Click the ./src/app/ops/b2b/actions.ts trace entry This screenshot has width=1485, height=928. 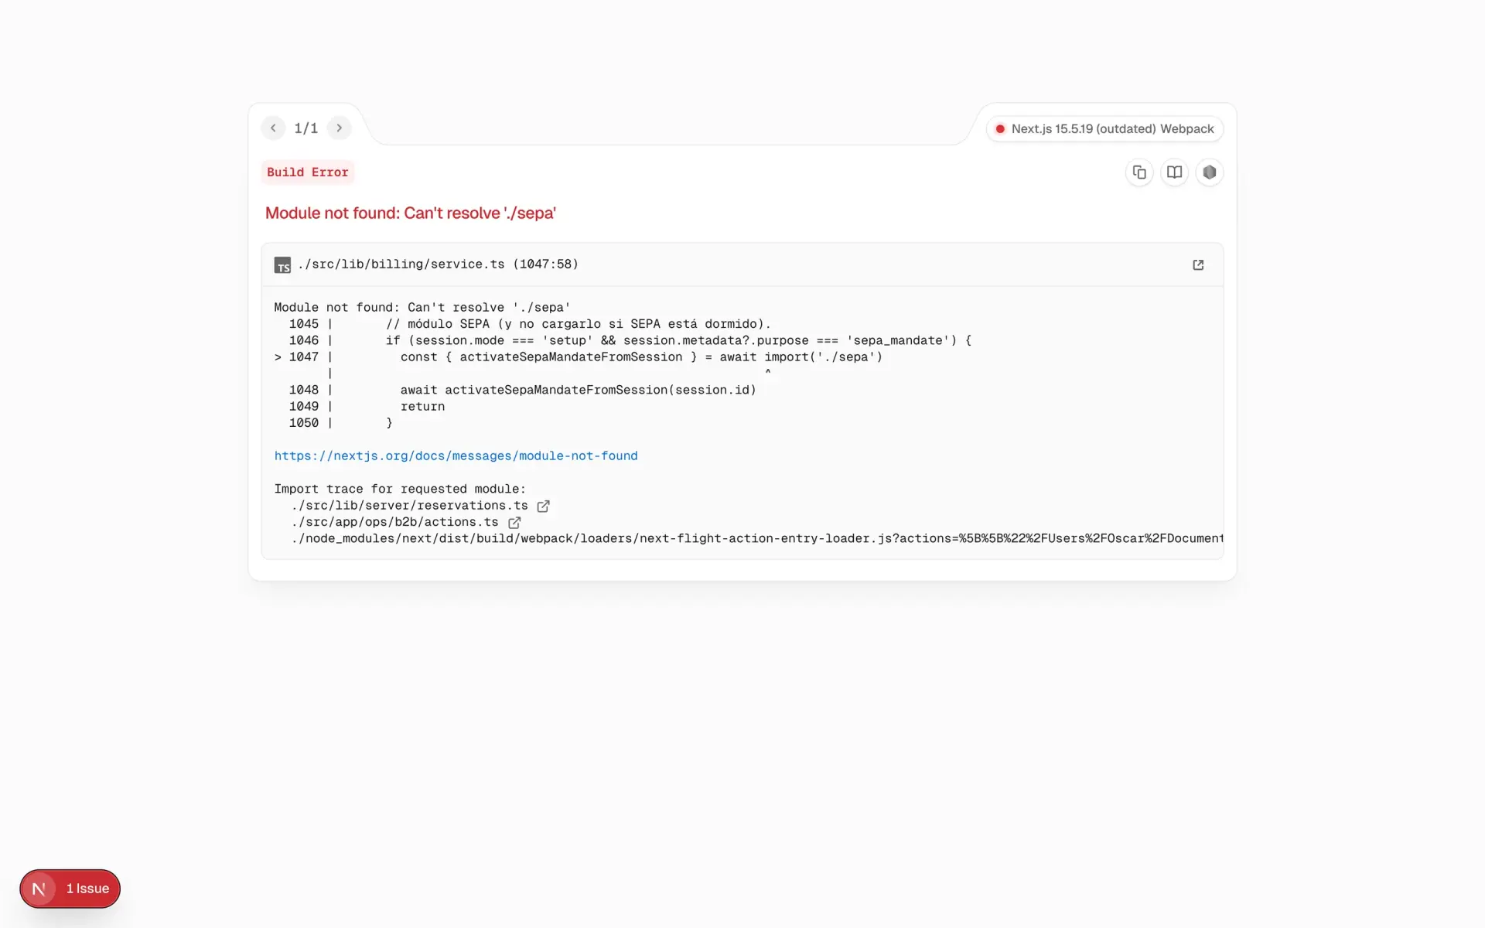395,522
